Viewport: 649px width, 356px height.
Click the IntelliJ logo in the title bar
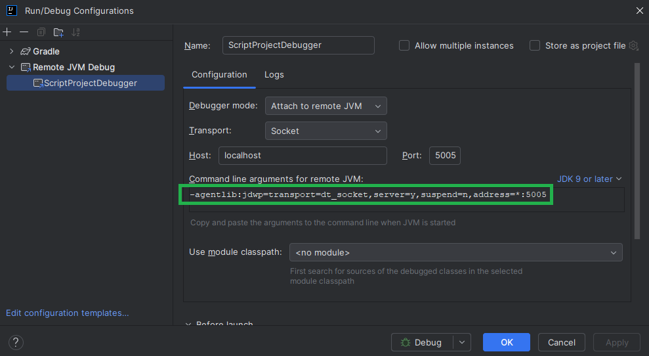tap(12, 11)
